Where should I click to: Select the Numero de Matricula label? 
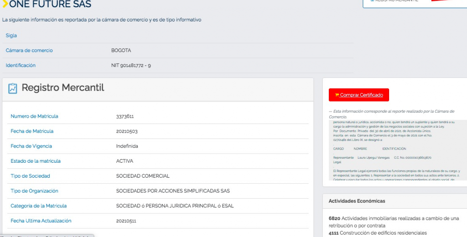[34, 116]
